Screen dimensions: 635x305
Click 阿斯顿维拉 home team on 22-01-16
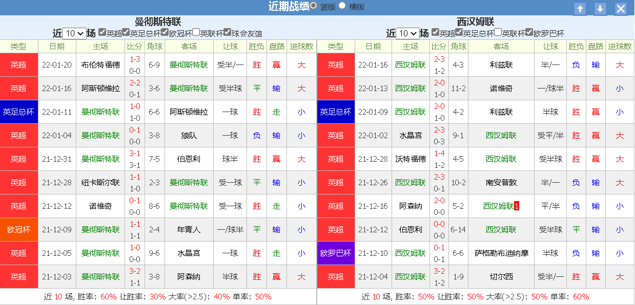pyautogui.click(x=100, y=89)
